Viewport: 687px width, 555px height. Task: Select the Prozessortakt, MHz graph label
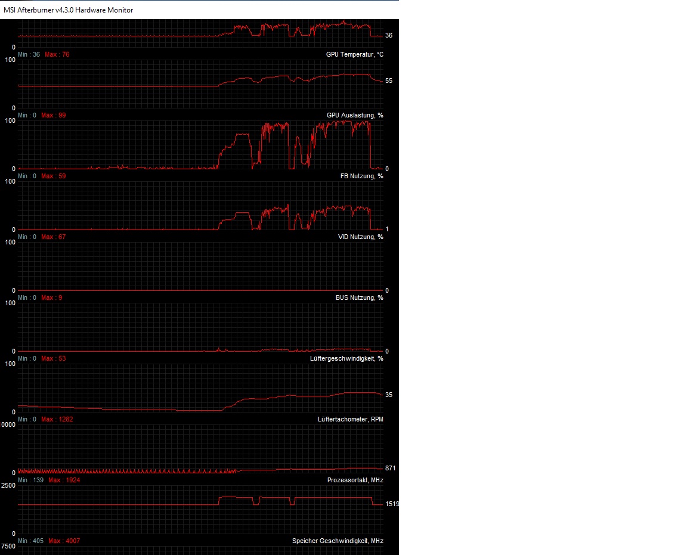point(355,480)
